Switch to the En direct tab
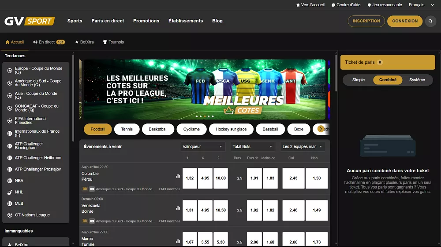 tap(49, 42)
